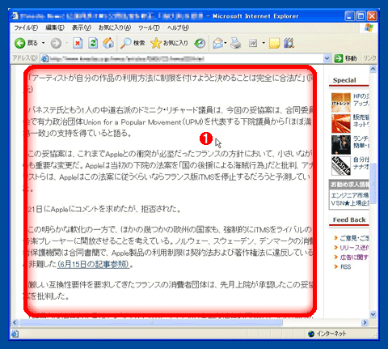
Task: Click the Research books toolbar icon
Action: (x=289, y=43)
